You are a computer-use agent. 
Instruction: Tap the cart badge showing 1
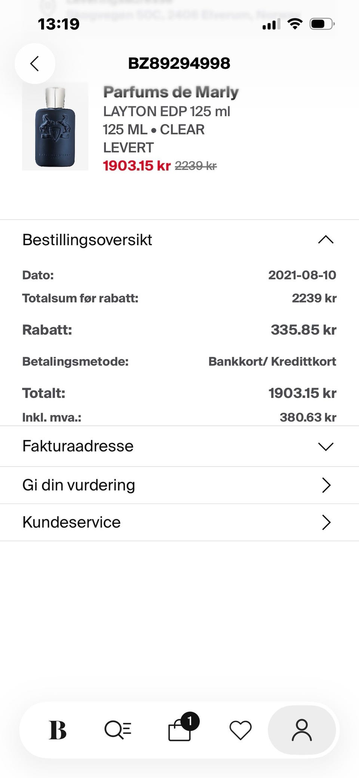(190, 721)
